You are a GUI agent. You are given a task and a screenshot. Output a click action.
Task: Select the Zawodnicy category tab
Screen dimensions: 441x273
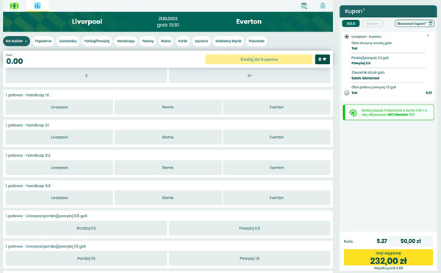point(68,41)
